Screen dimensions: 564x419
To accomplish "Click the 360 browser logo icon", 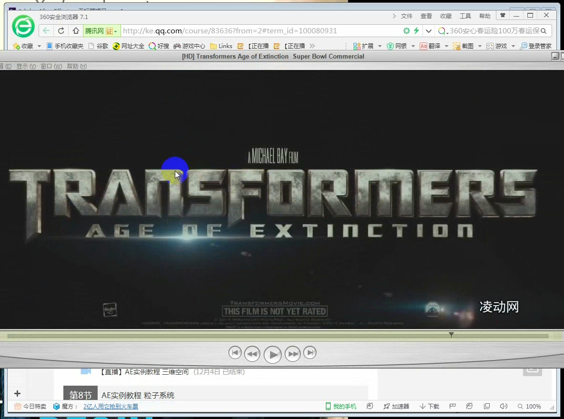I will pyautogui.click(x=23, y=26).
